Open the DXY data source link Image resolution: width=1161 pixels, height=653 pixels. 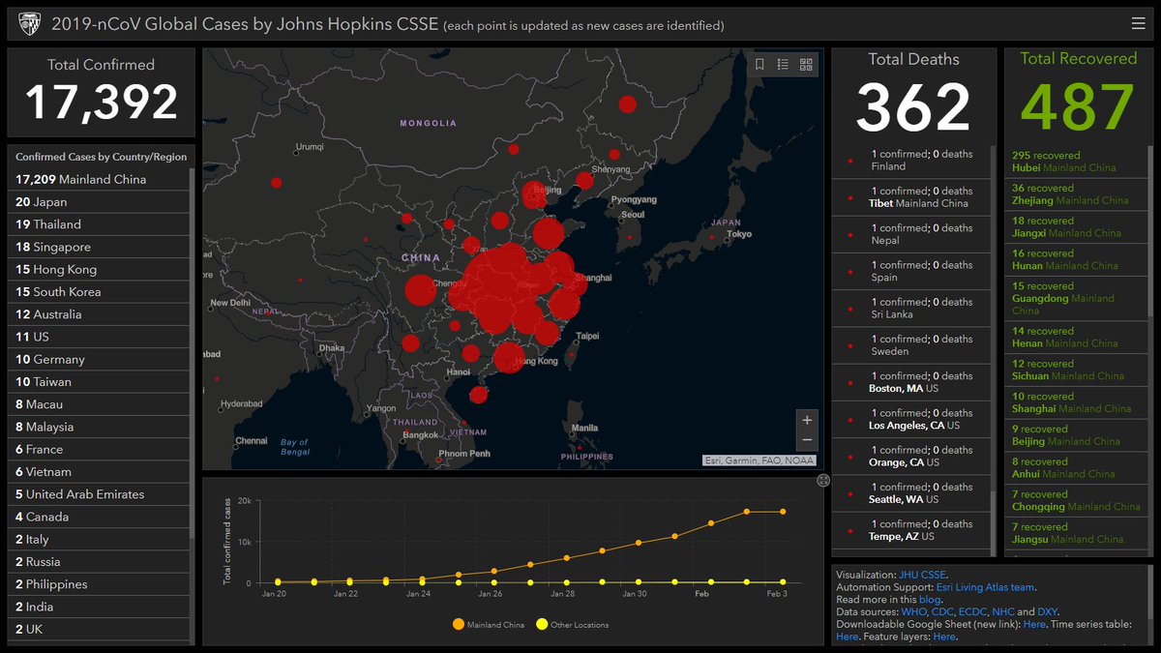click(x=1049, y=612)
